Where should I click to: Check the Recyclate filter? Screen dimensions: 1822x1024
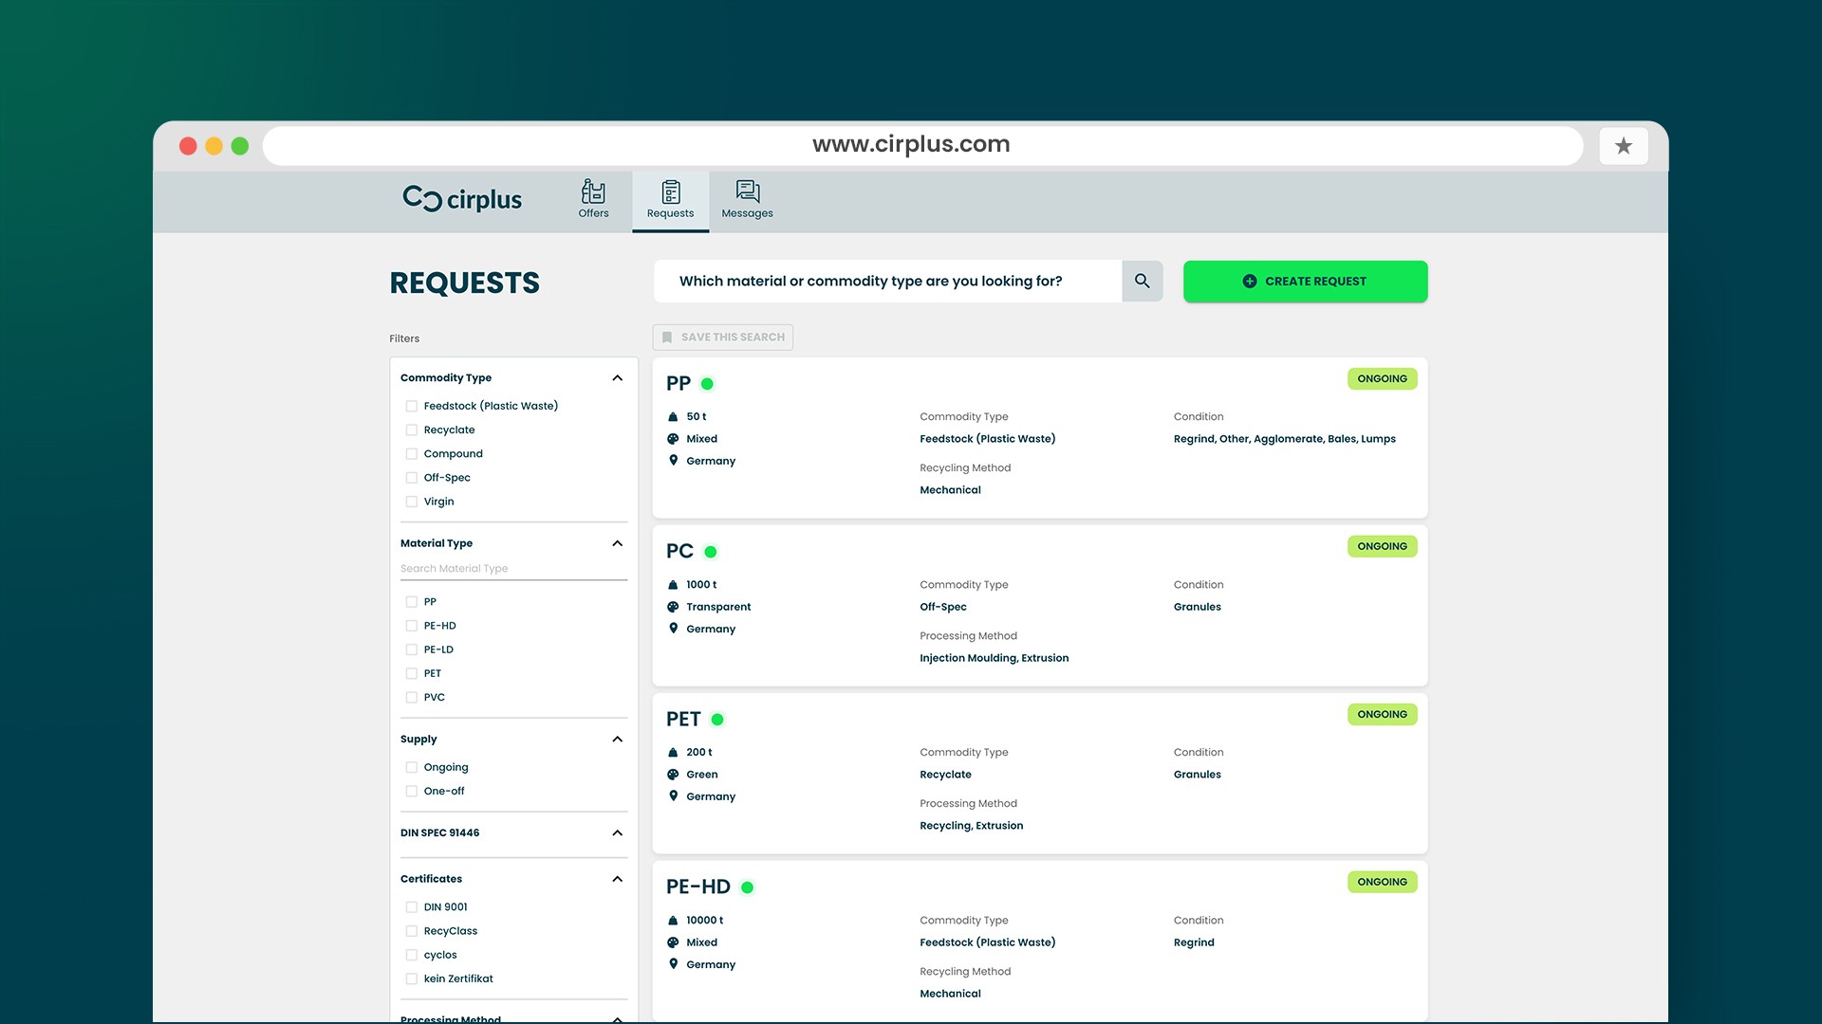click(x=412, y=430)
